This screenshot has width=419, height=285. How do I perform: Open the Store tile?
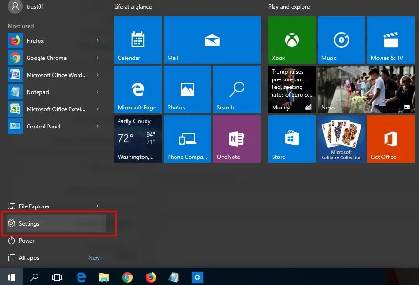(x=292, y=139)
